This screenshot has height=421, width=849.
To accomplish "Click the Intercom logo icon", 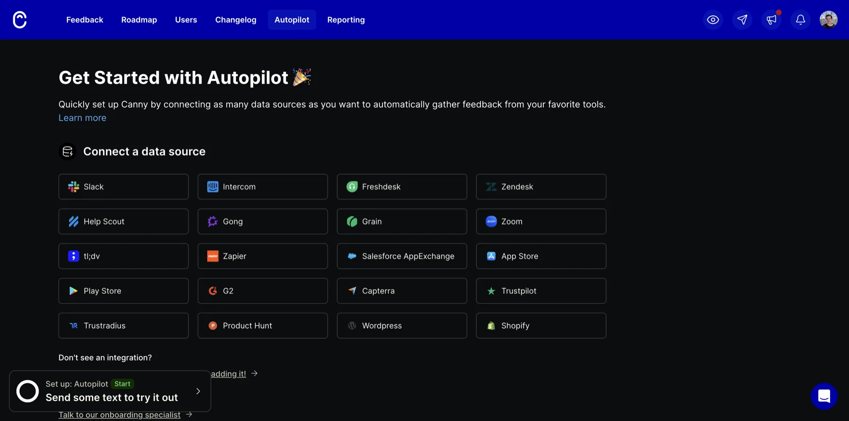I will [213, 187].
